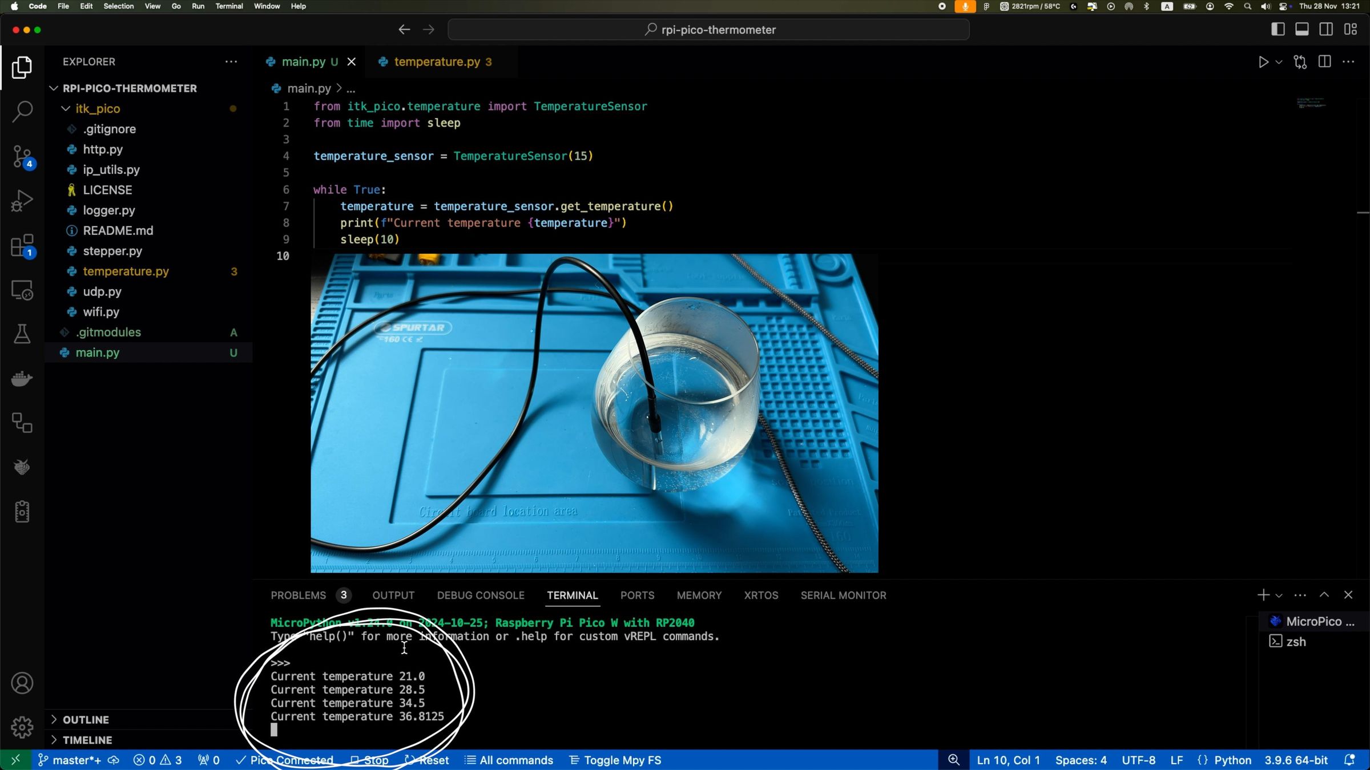Click Reset in the status bar
1370x770 pixels.
point(427,760)
